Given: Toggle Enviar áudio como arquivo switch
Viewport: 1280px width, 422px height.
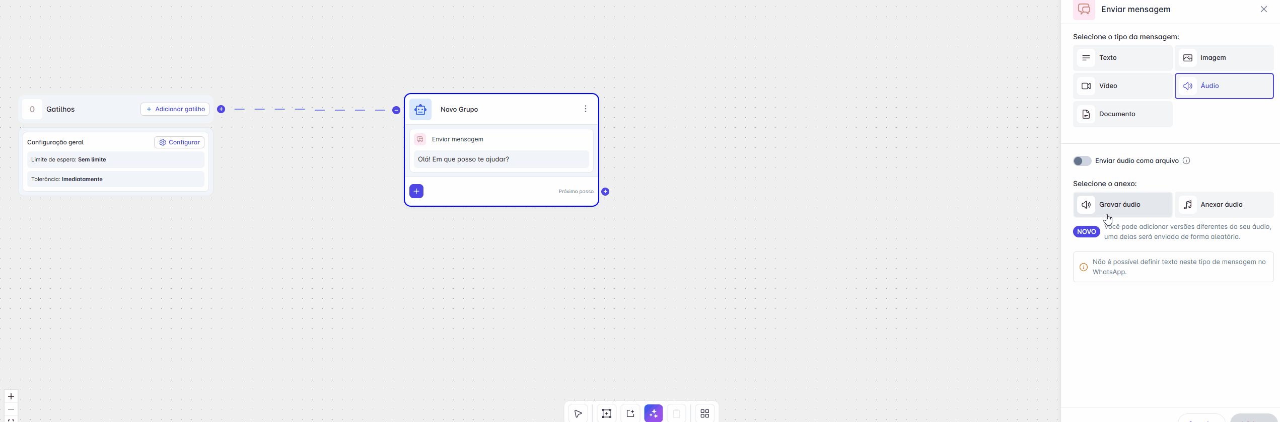Looking at the screenshot, I should pos(1082,161).
